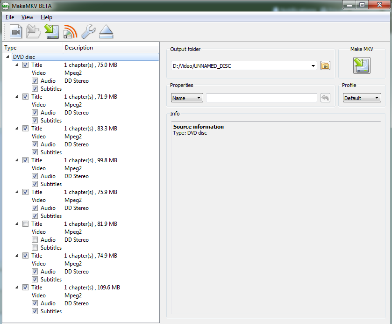Open the Profile dropdown showing Default
This screenshot has width=392, height=324.
click(x=362, y=98)
